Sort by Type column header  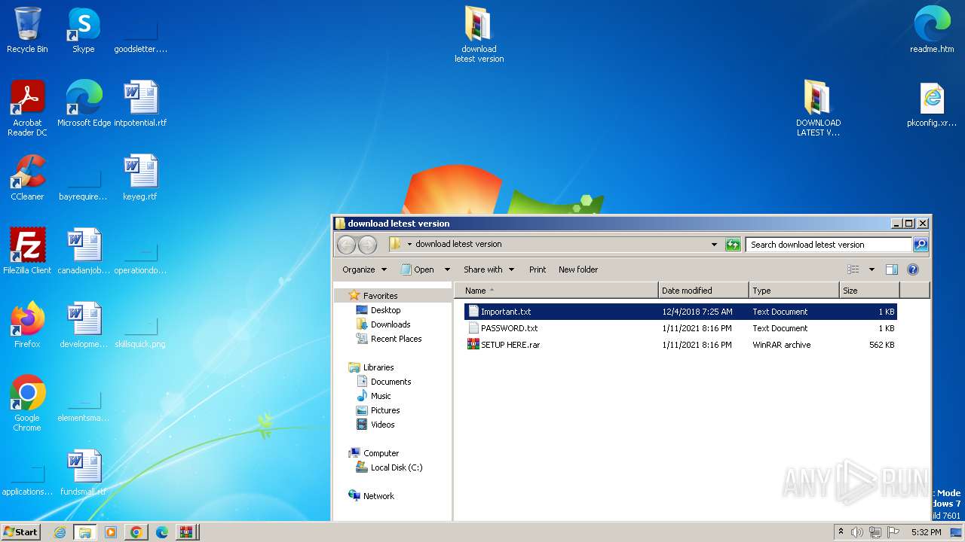794,291
